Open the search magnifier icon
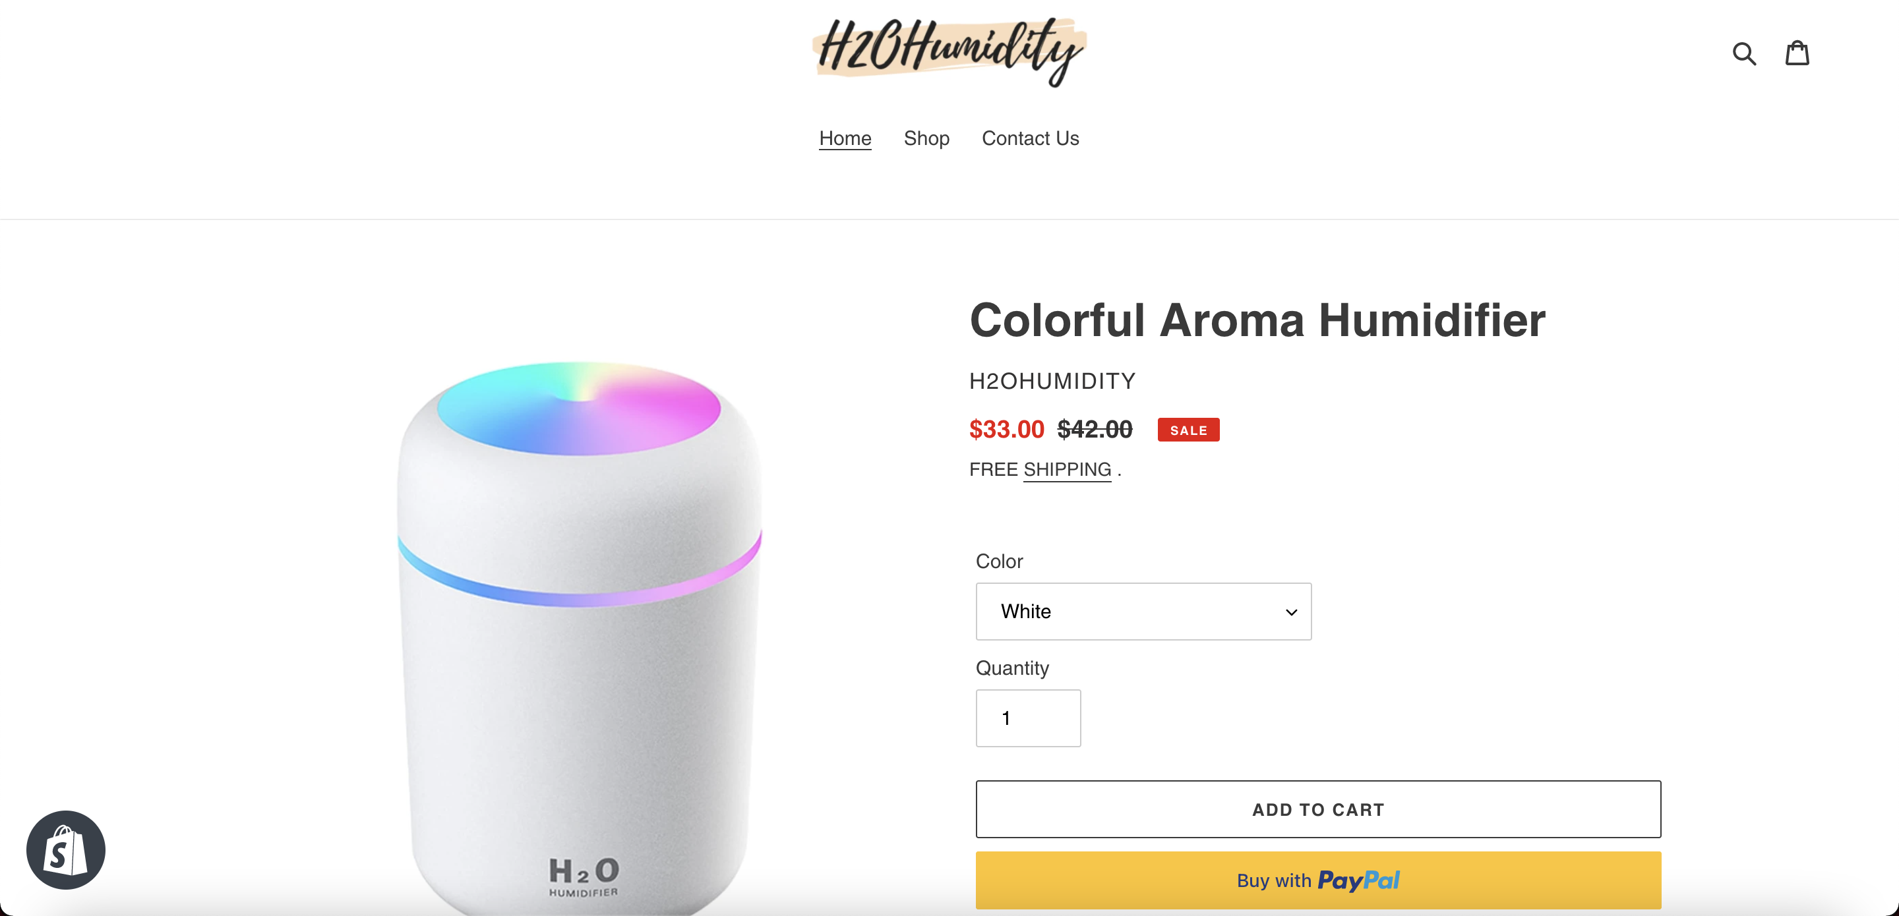The image size is (1899, 916). [x=1744, y=53]
